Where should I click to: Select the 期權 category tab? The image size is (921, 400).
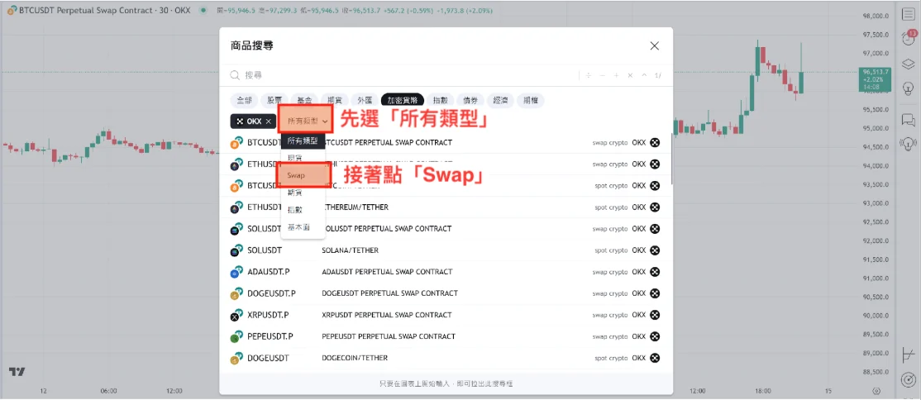pos(531,101)
